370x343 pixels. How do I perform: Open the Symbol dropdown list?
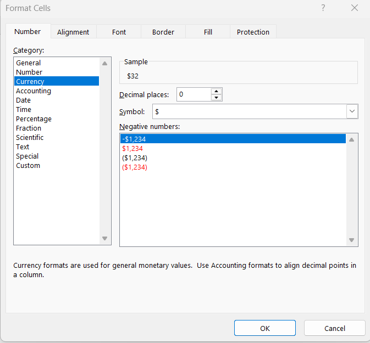(x=352, y=111)
